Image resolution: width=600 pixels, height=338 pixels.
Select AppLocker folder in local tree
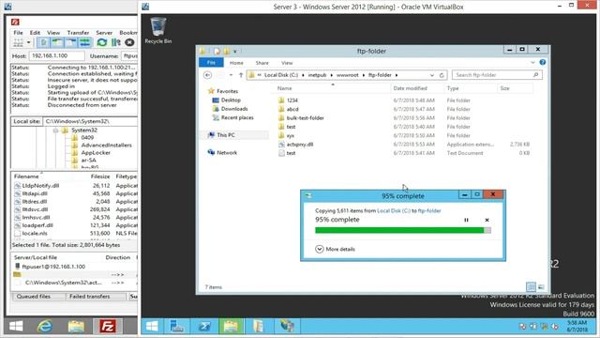click(96, 152)
